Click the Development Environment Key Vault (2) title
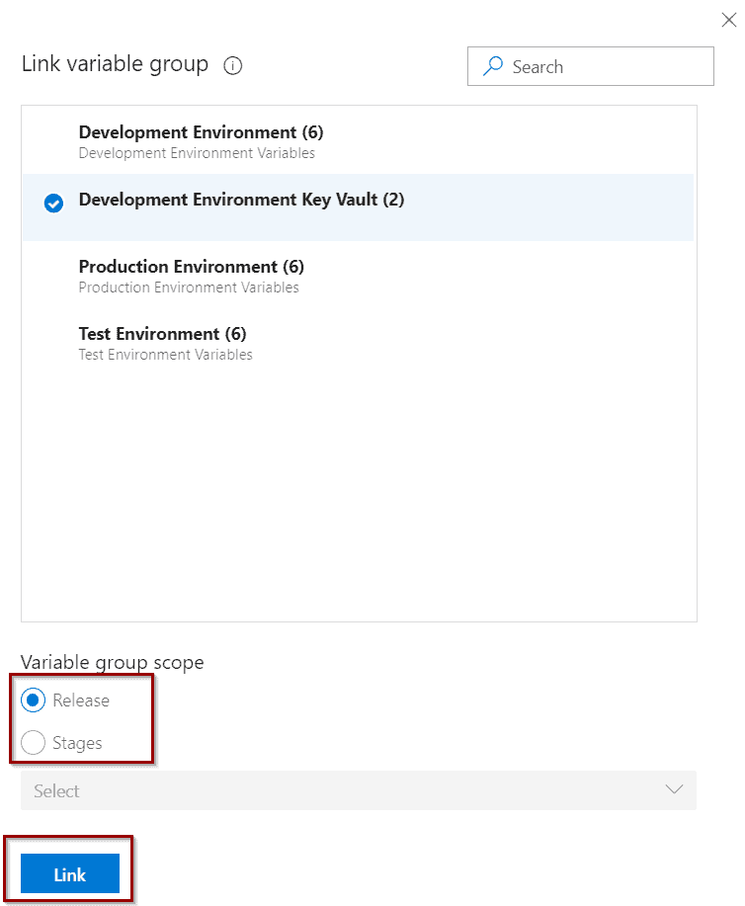Viewport: 745px width, 906px height. click(x=241, y=200)
